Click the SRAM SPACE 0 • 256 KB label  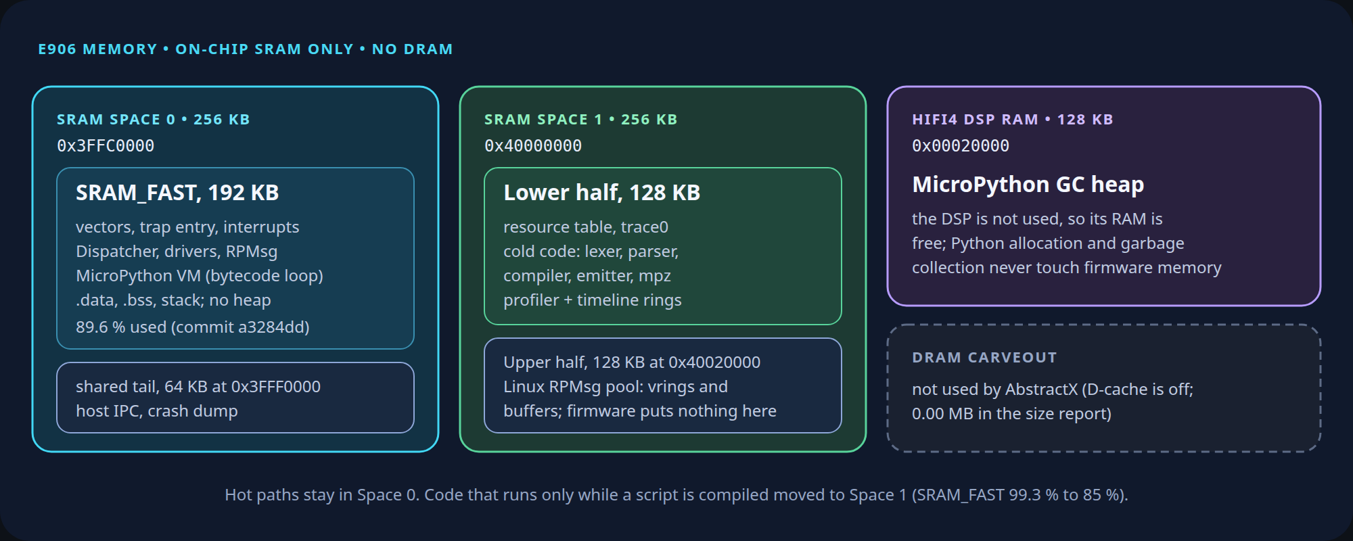154,120
